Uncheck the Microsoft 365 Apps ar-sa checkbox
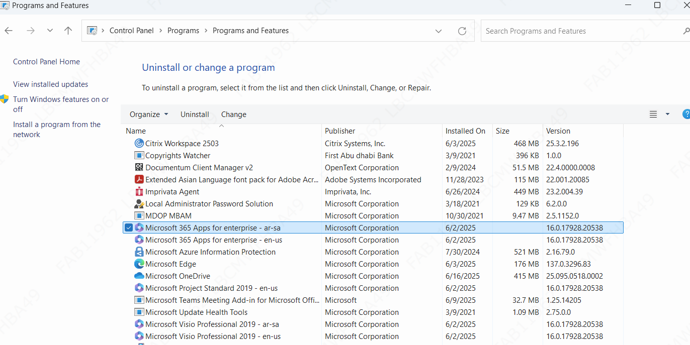This screenshot has height=345, width=690. coord(129,228)
